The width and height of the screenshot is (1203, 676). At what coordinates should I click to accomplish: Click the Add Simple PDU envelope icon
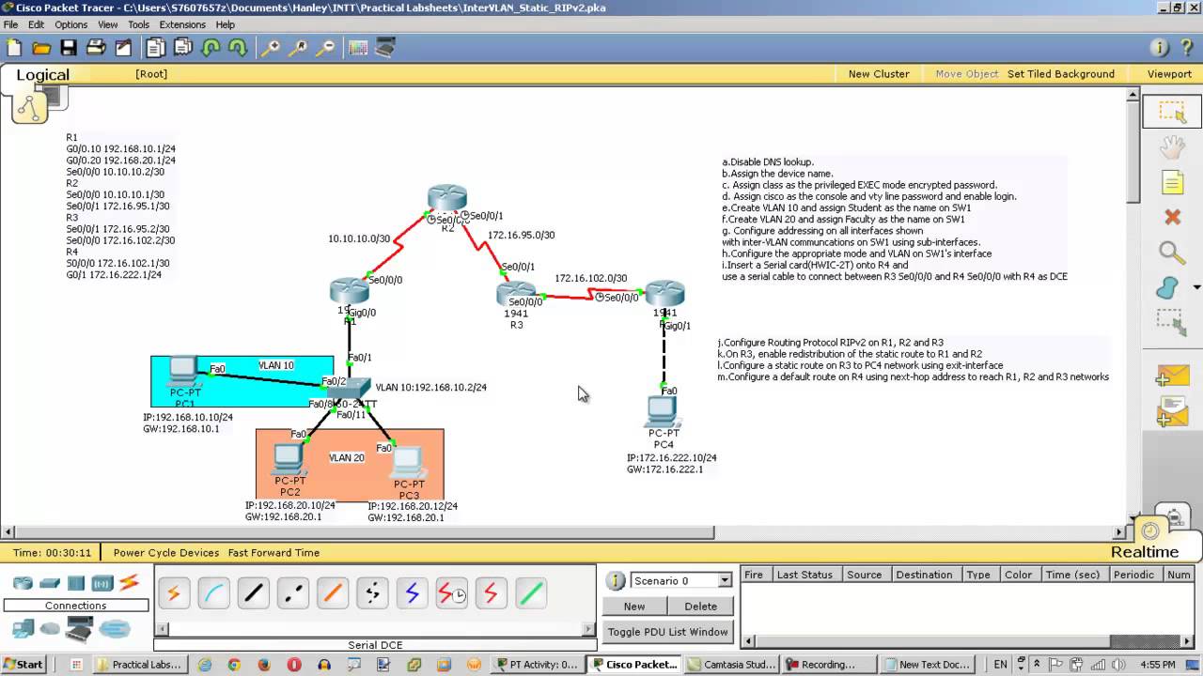[1172, 375]
